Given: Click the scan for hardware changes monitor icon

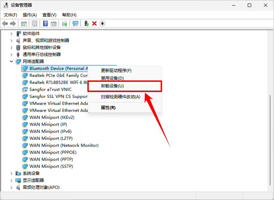Looking at the screenshot, I should [x=75, y=23].
